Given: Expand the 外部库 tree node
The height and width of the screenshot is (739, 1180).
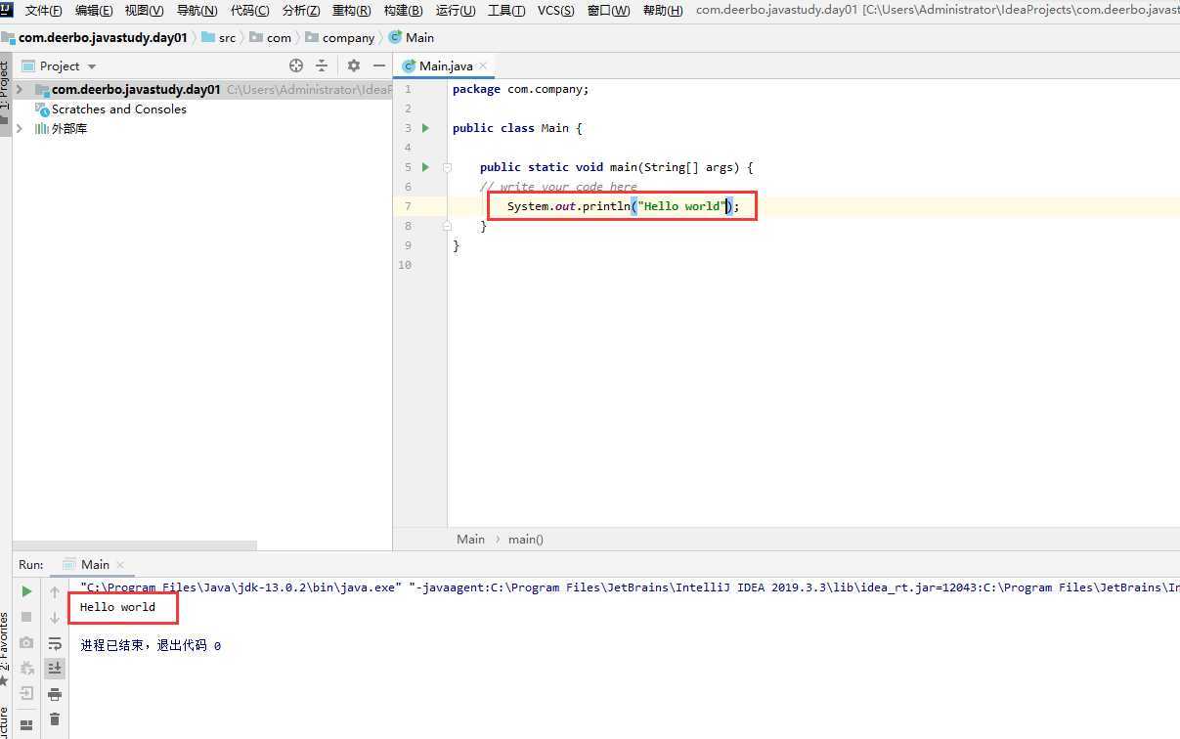Looking at the screenshot, I should 20,128.
